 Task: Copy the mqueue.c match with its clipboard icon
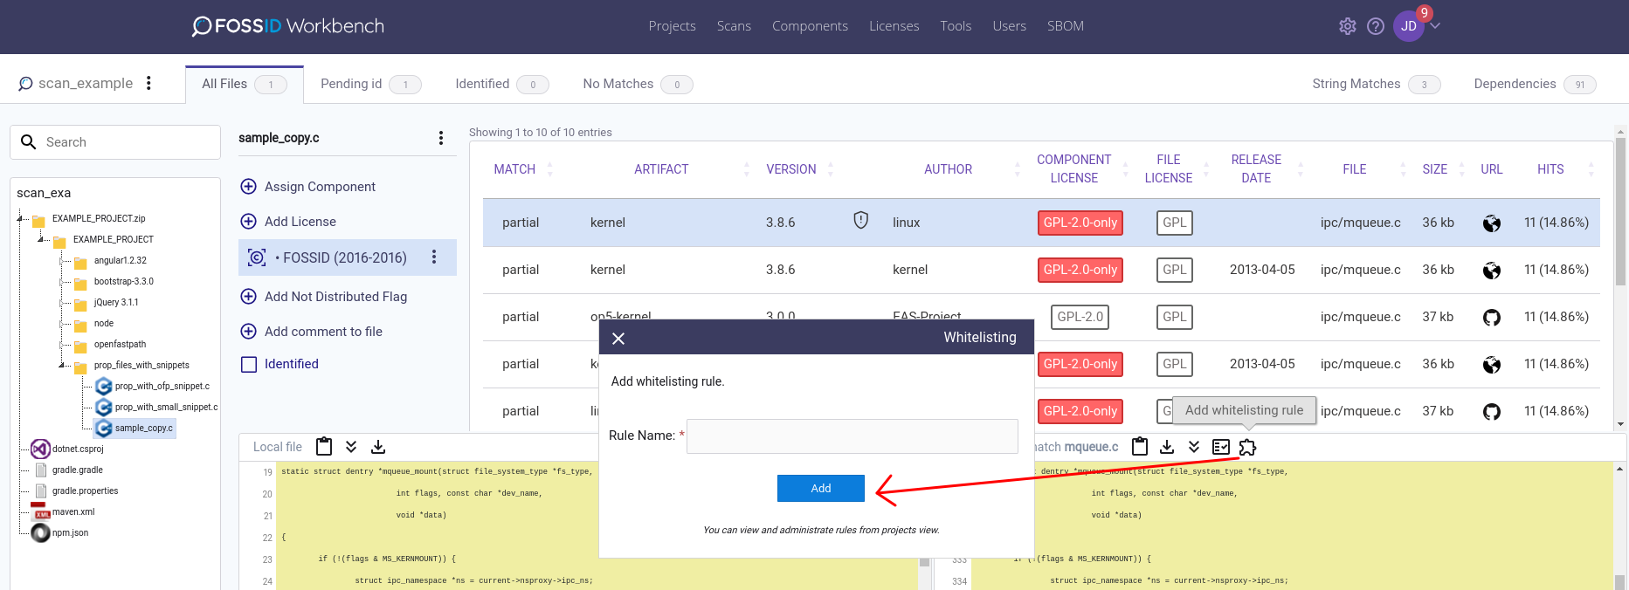(1140, 447)
